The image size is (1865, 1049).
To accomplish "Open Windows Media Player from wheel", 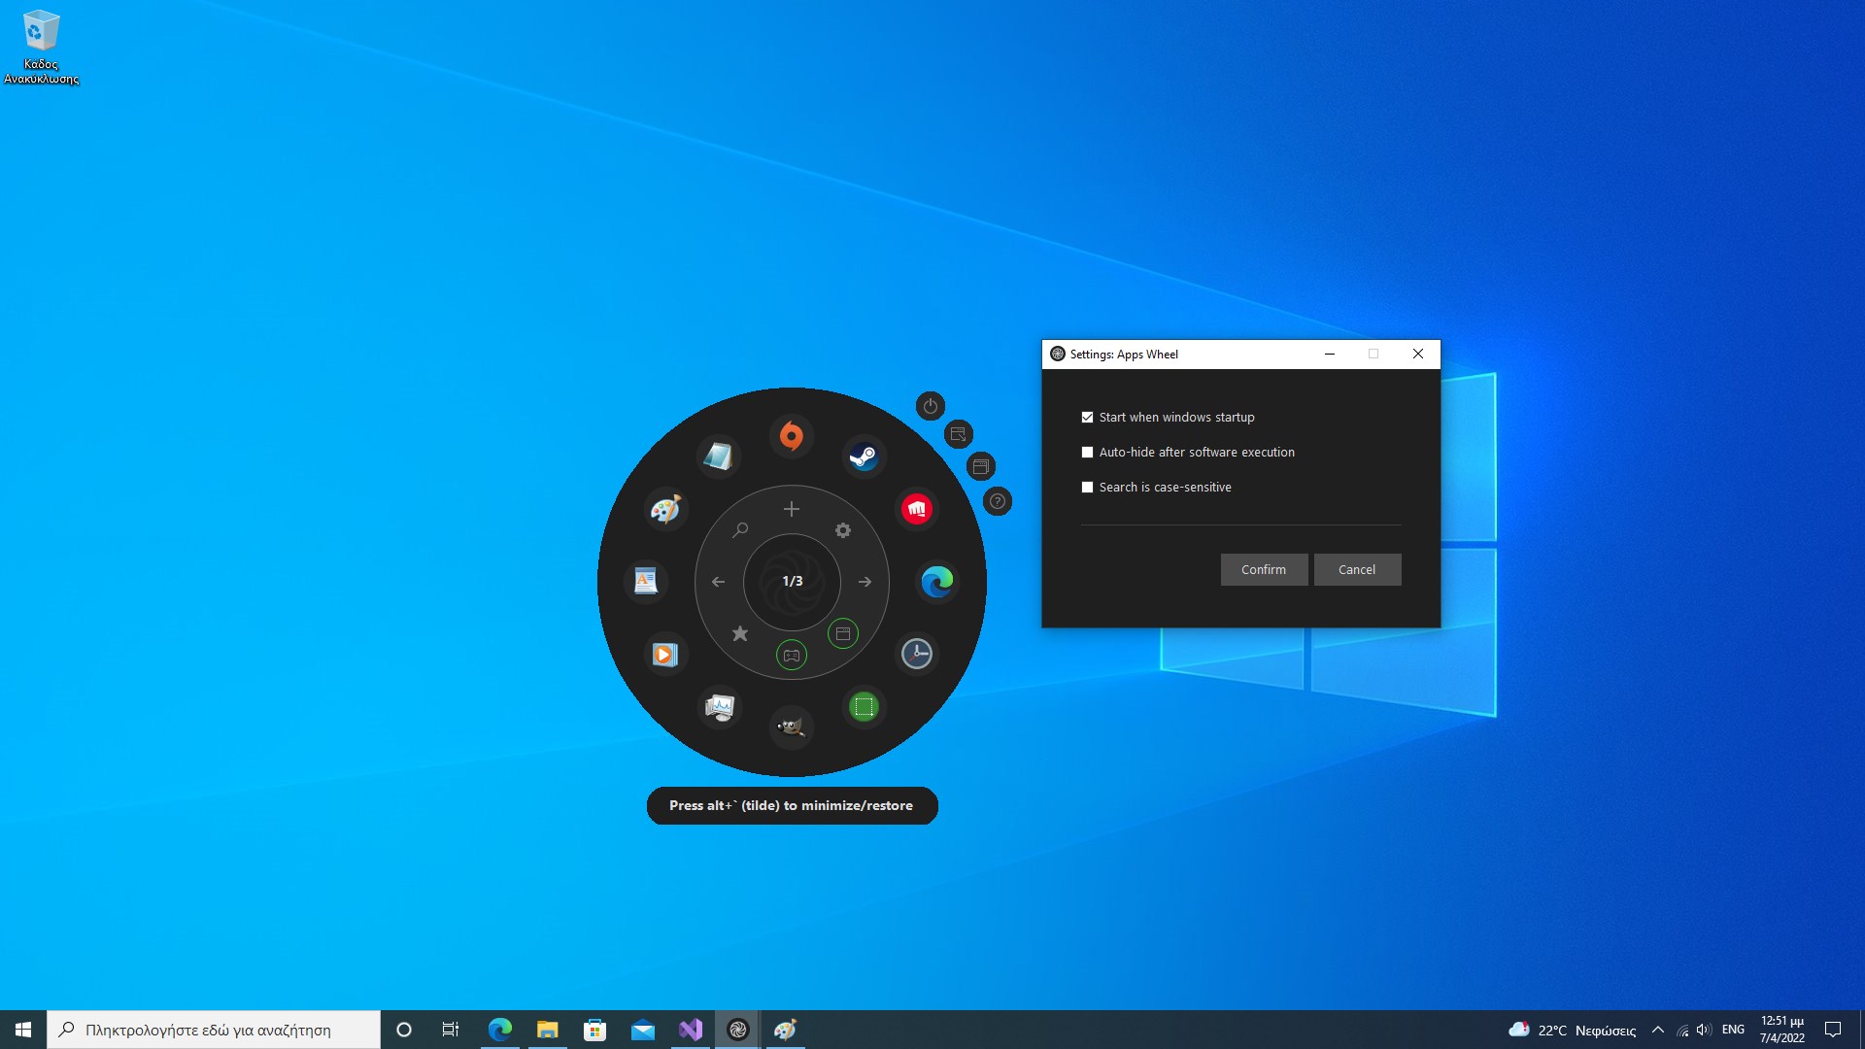I will pyautogui.click(x=664, y=654).
